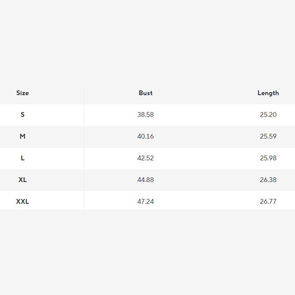Click the XXL size label
This screenshot has width=295, height=295.
point(23,202)
